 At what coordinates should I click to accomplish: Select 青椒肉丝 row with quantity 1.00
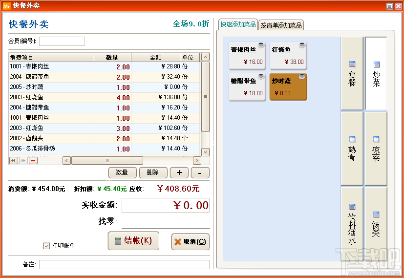105,118
